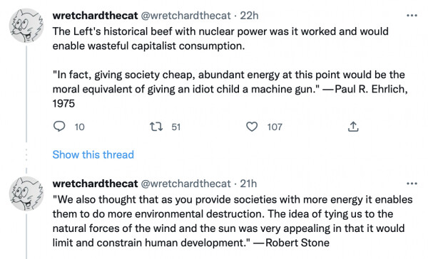
Task: Like the tweet with 107 likes
Action: pyautogui.click(x=252, y=127)
